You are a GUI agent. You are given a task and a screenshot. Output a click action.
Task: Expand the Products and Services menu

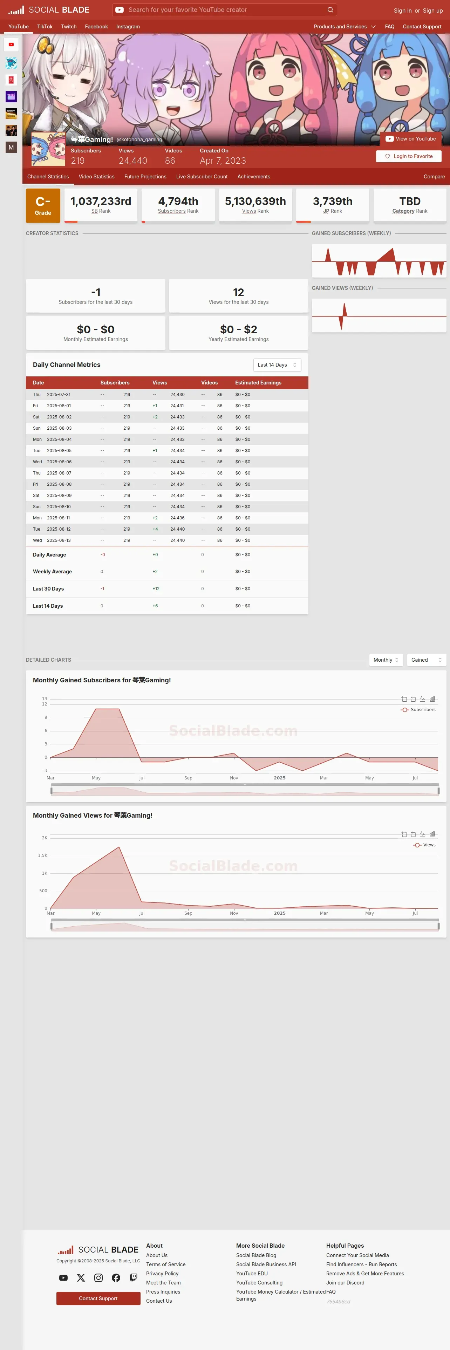coord(345,27)
